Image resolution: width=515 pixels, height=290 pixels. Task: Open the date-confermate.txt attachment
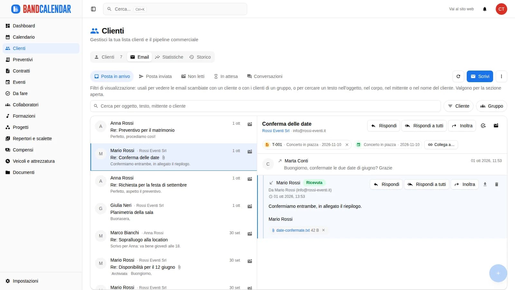(x=293, y=230)
